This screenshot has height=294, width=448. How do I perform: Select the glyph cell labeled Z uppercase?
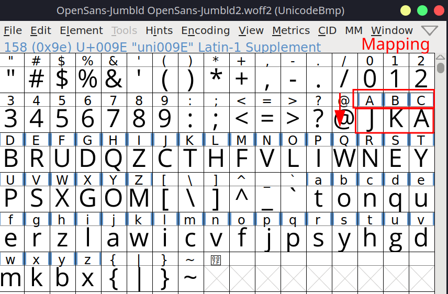coord(139,193)
